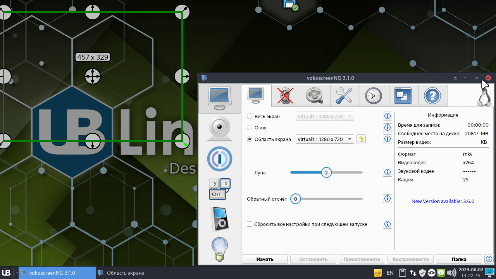Show info for reset settings option
The image size is (496, 279).
tap(387, 224)
